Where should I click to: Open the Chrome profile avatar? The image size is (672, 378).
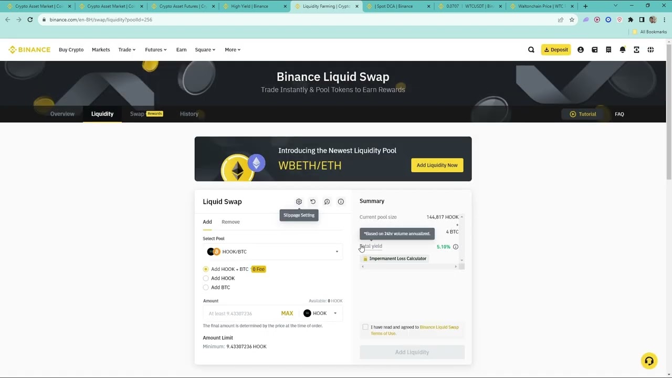point(653,19)
